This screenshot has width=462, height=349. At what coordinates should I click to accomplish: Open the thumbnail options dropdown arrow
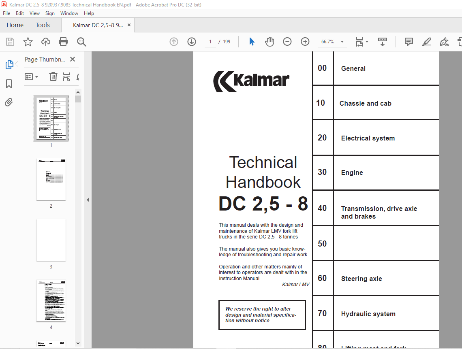[37, 77]
